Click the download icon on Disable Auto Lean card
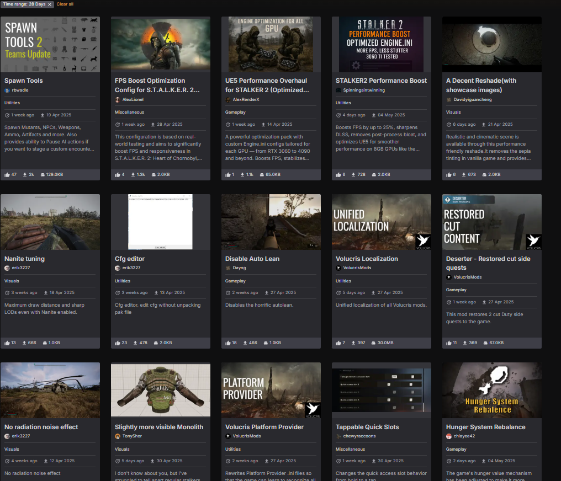 click(245, 343)
